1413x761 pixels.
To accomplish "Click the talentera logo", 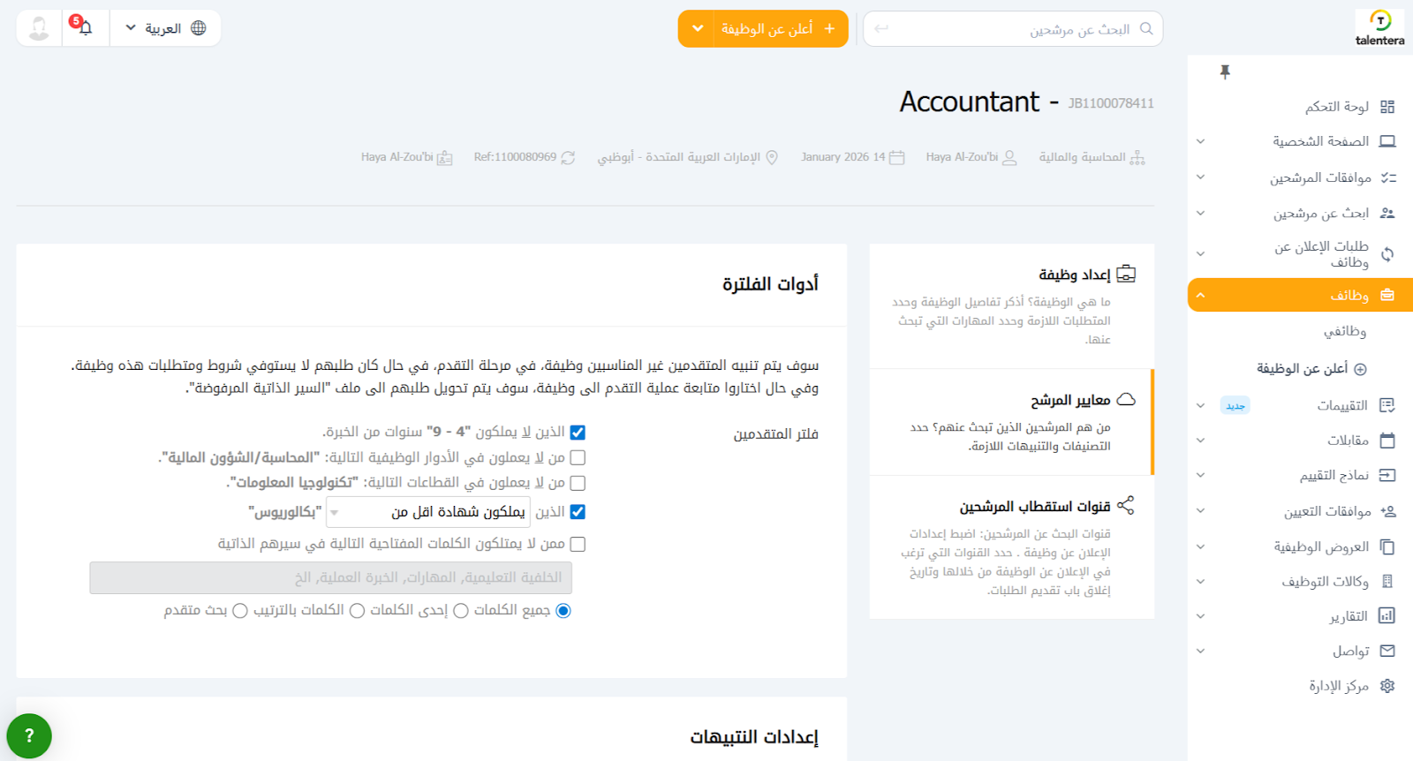I will 1379,28.
